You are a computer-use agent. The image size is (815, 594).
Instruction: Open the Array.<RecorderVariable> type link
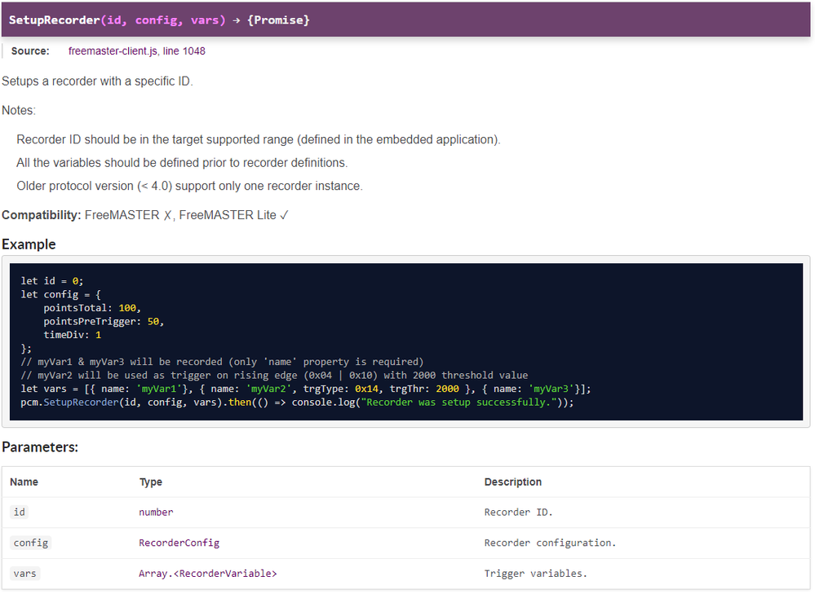click(207, 574)
